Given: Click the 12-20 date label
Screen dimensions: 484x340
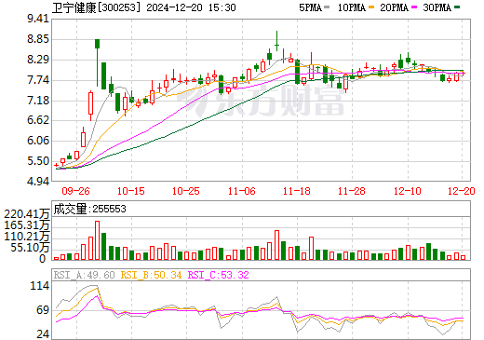Looking at the screenshot, I should (462, 191).
